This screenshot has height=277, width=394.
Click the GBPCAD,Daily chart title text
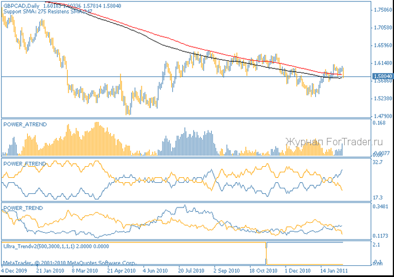pyautogui.click(x=22, y=6)
